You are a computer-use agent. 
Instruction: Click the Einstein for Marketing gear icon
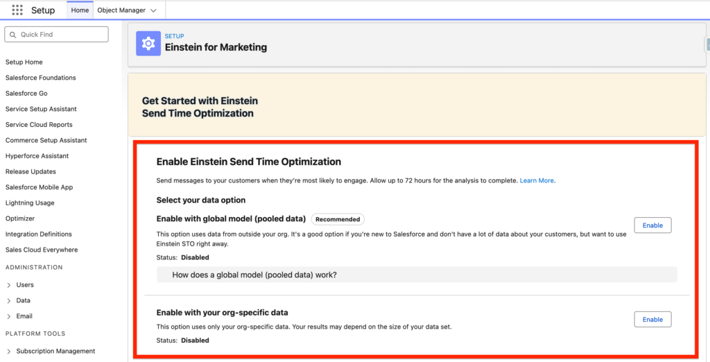pyautogui.click(x=148, y=43)
